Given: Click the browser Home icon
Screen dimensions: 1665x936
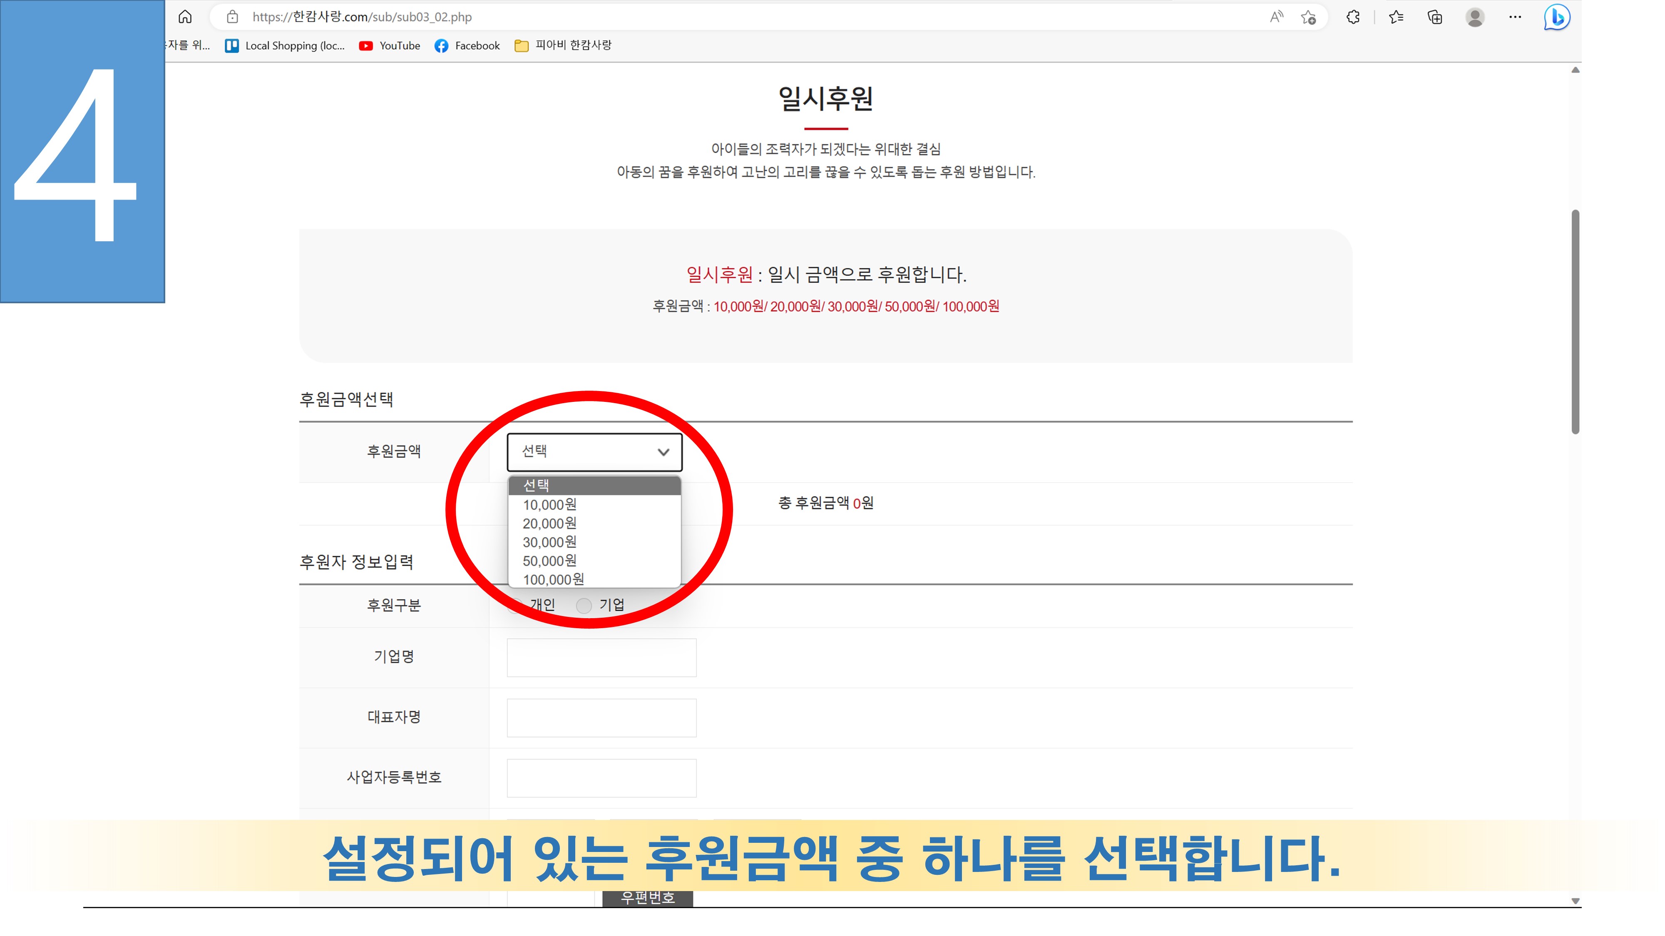Looking at the screenshot, I should [185, 17].
